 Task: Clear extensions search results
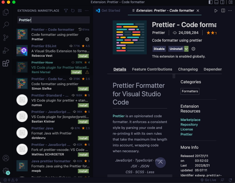pos(80,11)
